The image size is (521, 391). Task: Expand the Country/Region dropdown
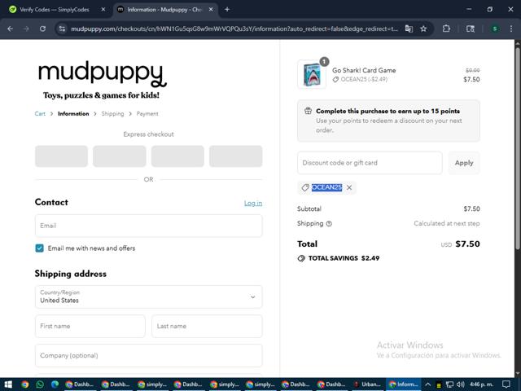(148, 297)
